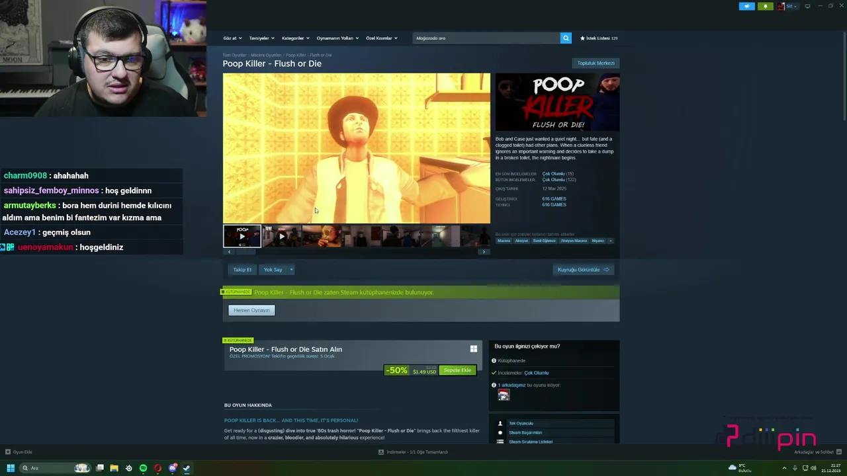Open the Macera tag
847x476 pixels.
point(504,241)
